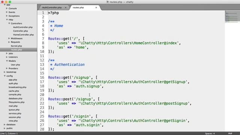Expand the Requests folder
Image resolution: width=240 pixels, height=135 pixels.
pos(9,42)
